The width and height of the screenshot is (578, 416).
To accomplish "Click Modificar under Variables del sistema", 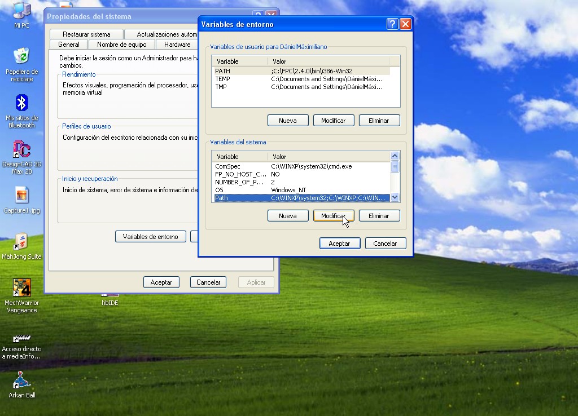I will coord(334,216).
